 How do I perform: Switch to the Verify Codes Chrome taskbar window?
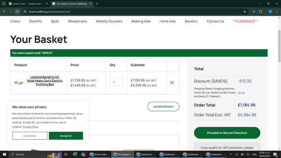point(99,154)
